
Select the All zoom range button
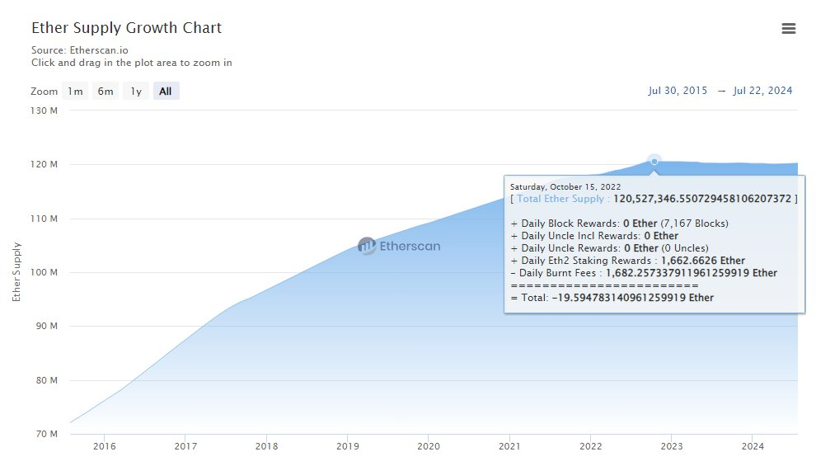(x=166, y=92)
